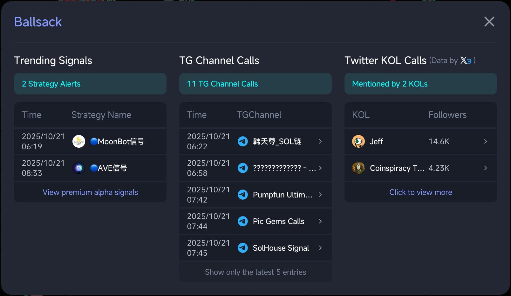Follow the Click to view more link

coord(421,192)
